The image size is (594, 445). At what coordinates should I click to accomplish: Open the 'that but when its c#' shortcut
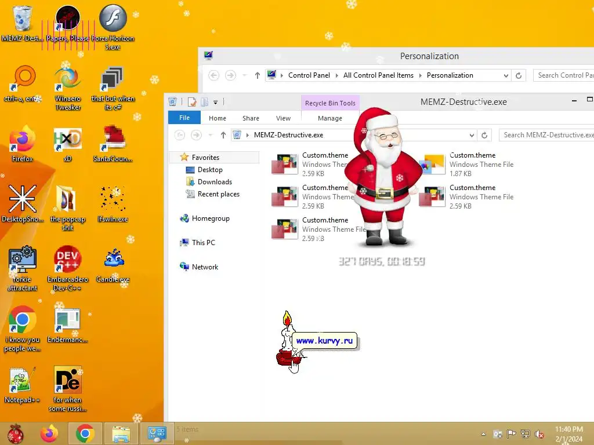[113, 88]
